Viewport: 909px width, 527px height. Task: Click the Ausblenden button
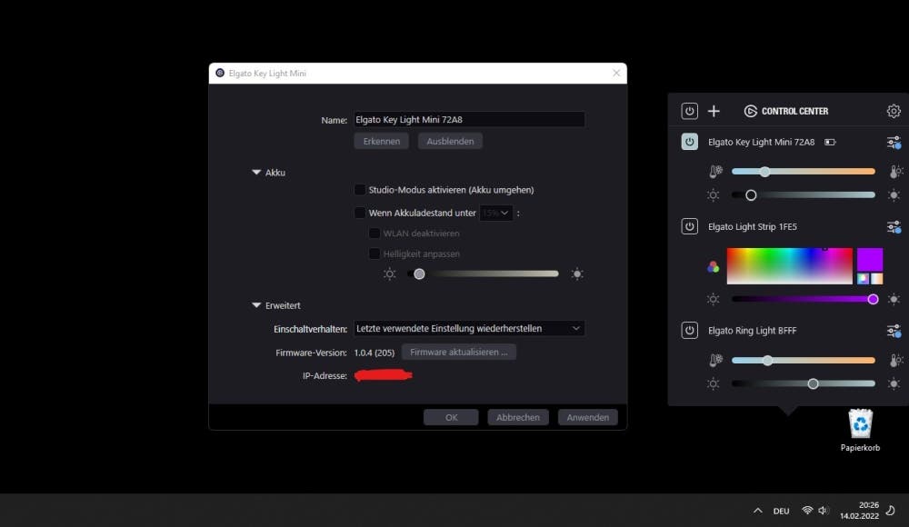[x=450, y=141]
